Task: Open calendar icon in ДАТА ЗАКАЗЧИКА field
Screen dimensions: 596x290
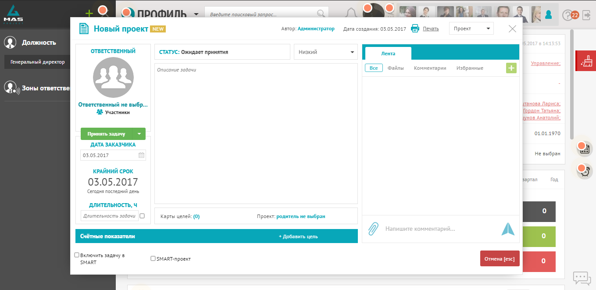Action: [x=141, y=155]
